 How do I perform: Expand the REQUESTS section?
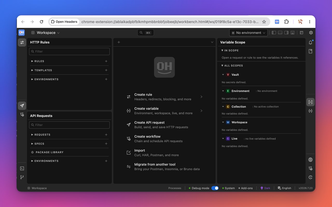coord(41,135)
